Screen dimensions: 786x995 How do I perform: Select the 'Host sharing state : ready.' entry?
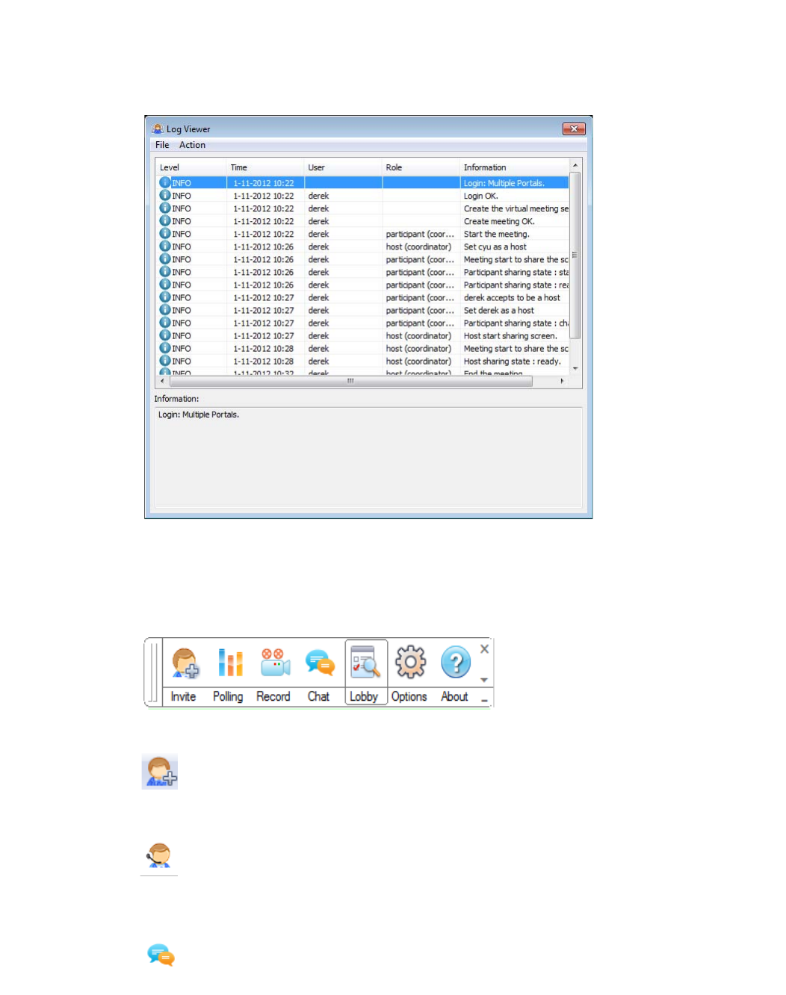362,361
